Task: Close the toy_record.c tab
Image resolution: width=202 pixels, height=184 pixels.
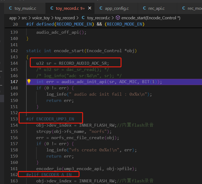Action: pos(90,8)
